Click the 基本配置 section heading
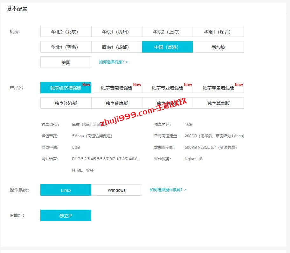 pos(17,9)
